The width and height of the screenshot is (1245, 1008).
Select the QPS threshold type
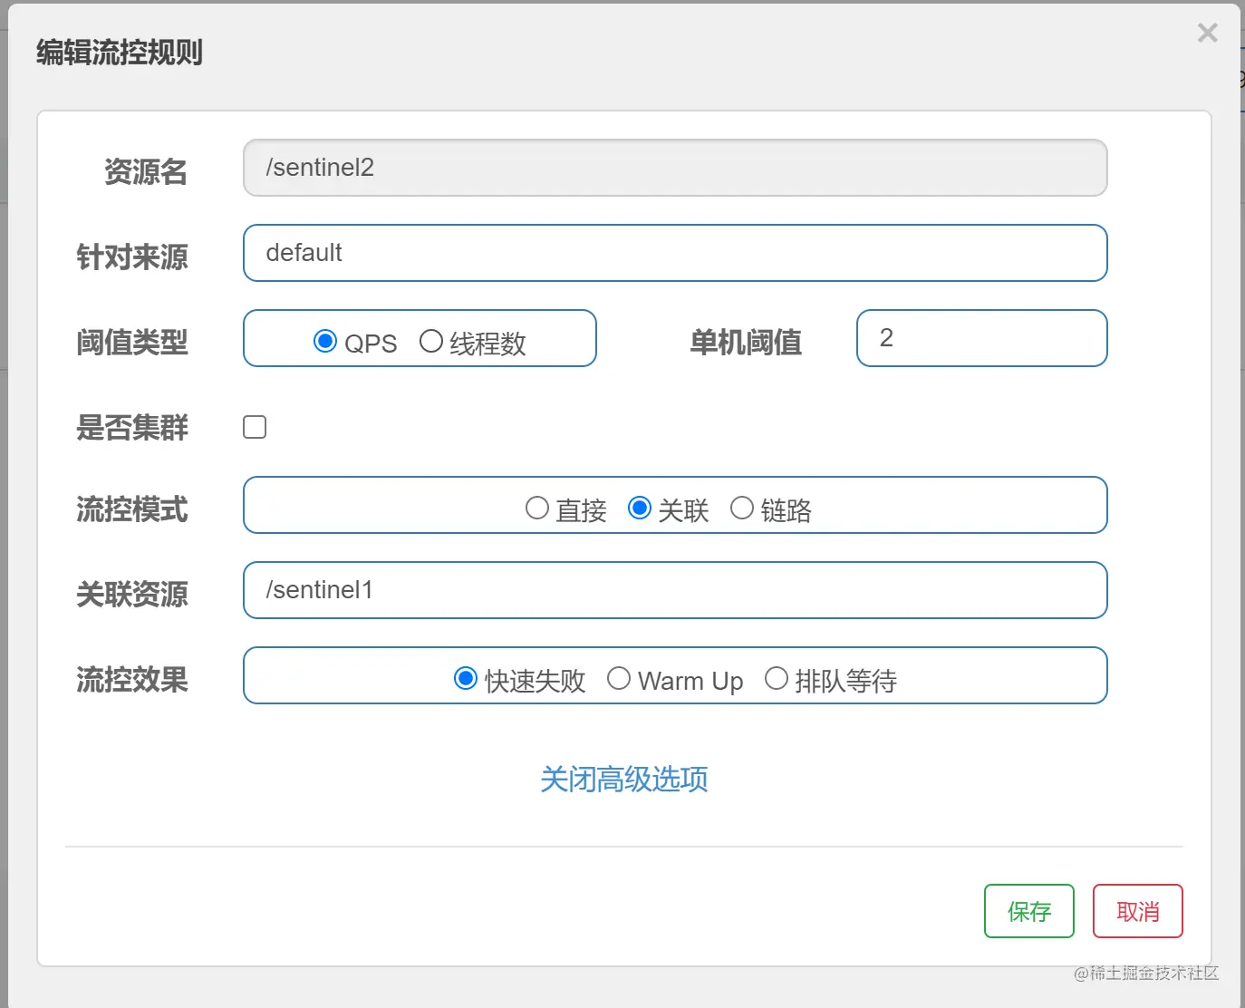pos(325,341)
